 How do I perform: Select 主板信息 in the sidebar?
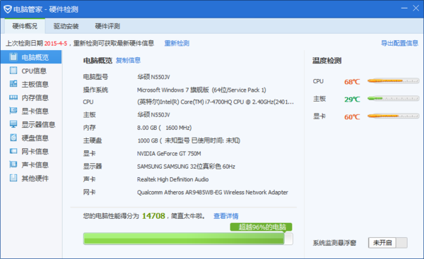(31, 84)
